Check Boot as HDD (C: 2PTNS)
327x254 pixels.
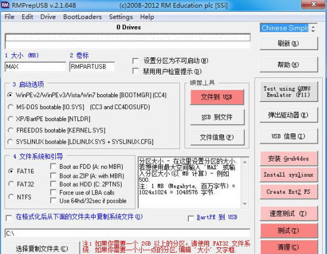click(x=54, y=184)
